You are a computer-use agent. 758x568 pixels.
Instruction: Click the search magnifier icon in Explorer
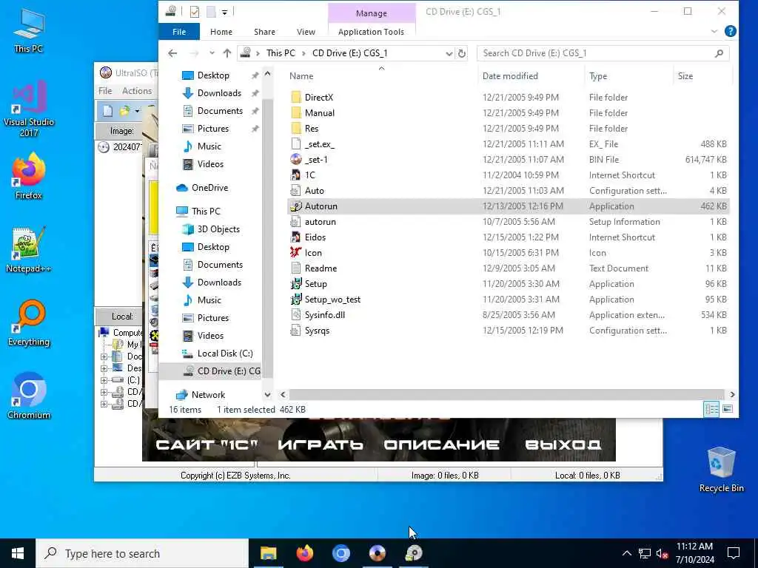coord(720,53)
